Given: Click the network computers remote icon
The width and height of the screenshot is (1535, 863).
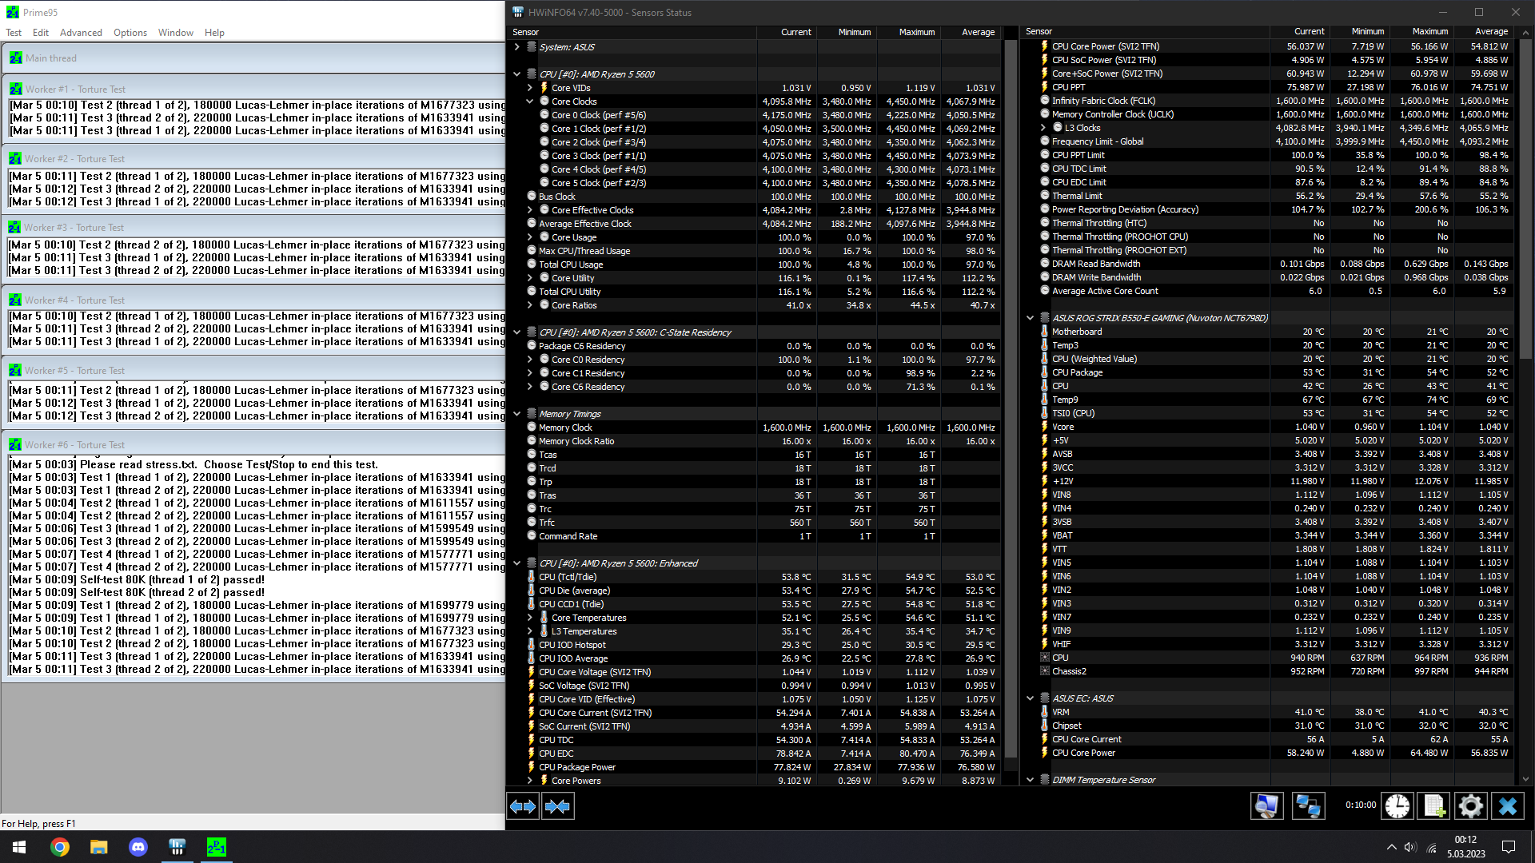Looking at the screenshot, I should coord(1308,806).
